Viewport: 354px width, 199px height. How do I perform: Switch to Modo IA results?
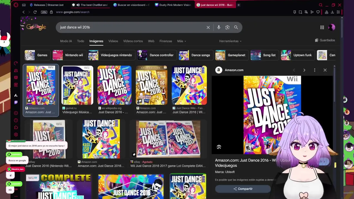point(66,41)
